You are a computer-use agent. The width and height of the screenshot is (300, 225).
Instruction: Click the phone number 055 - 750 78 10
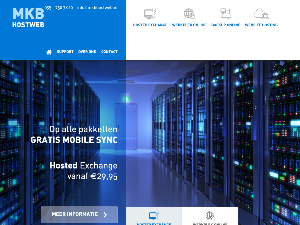click(x=59, y=8)
